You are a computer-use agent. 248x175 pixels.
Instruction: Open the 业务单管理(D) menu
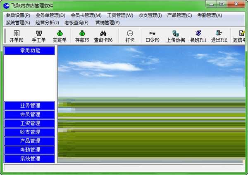point(50,15)
